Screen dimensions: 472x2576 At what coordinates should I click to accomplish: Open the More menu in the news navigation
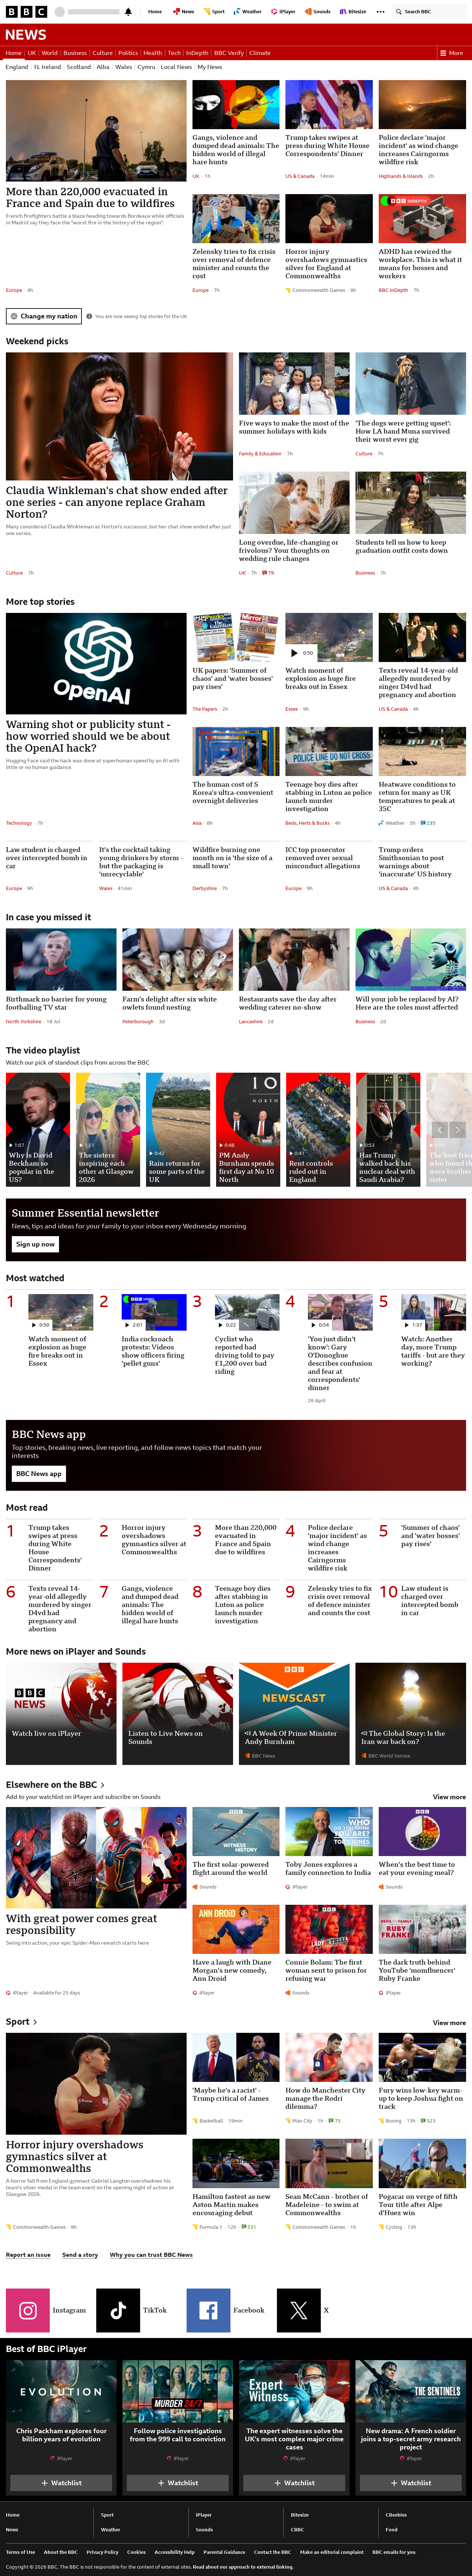click(452, 53)
